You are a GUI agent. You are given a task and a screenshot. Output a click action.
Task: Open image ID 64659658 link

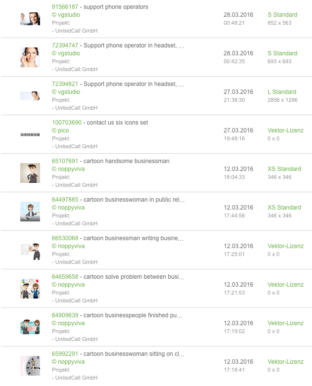65,277
